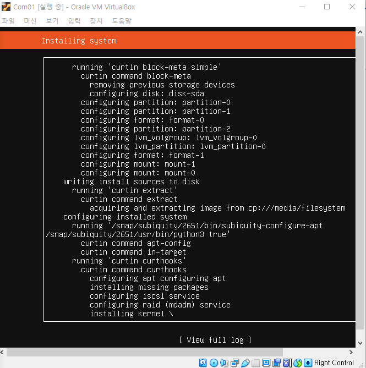Click the optical disc drive status icon
This screenshot has width=366, height=368.
pyautogui.click(x=214, y=363)
